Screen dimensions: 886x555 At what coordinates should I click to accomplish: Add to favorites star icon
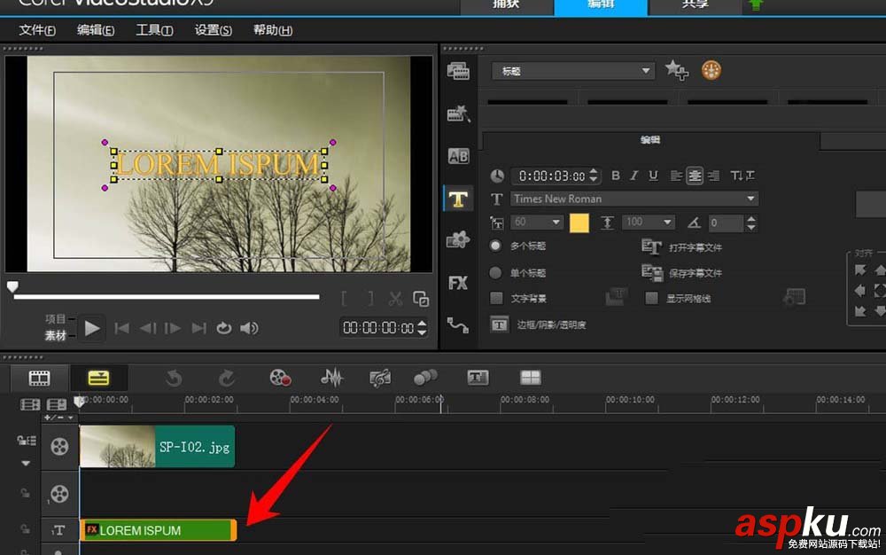point(676,71)
